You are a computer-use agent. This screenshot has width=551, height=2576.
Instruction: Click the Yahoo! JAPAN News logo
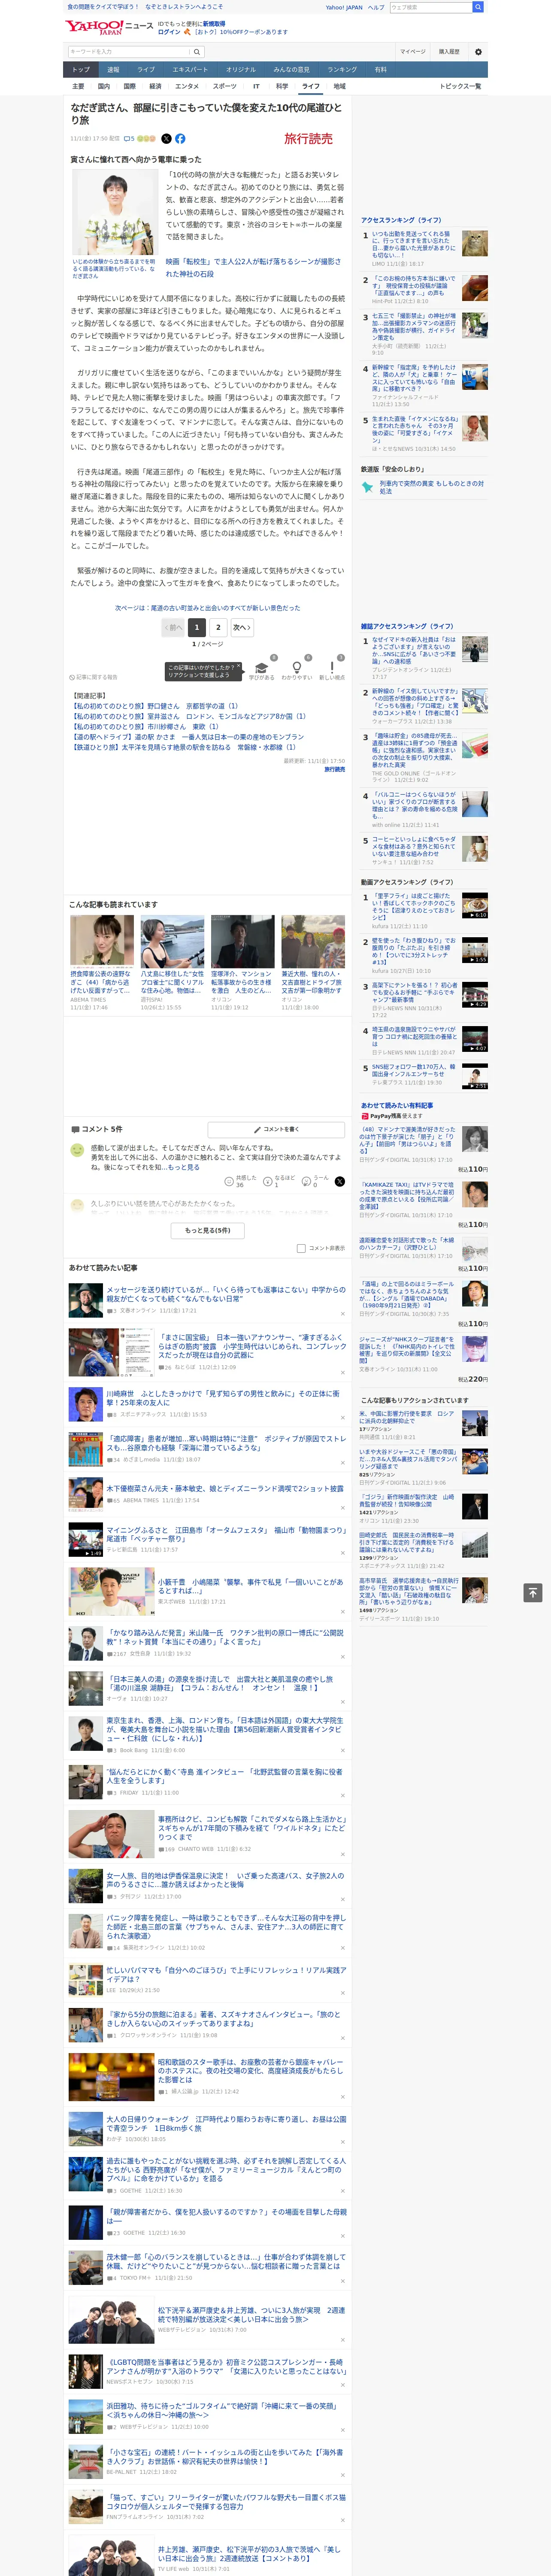(x=109, y=27)
